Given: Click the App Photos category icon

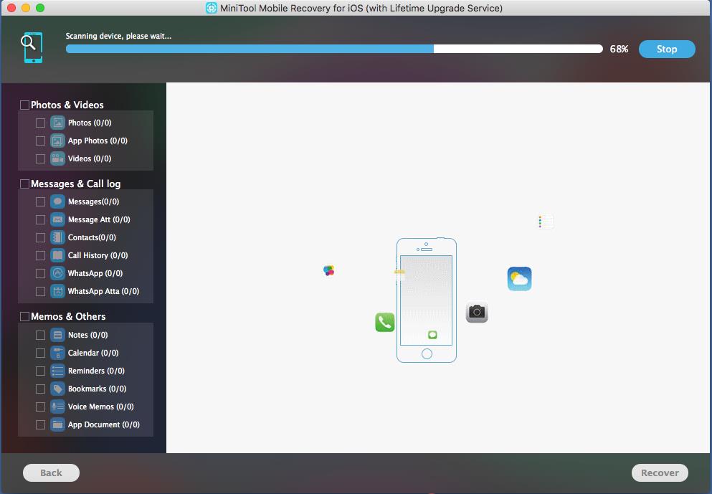Looking at the screenshot, I should click(x=57, y=141).
